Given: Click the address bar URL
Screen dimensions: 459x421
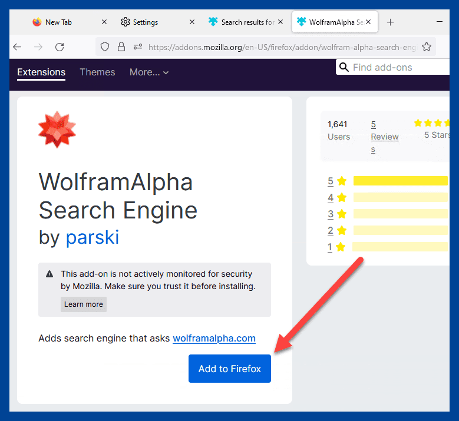Looking at the screenshot, I should tap(282, 47).
